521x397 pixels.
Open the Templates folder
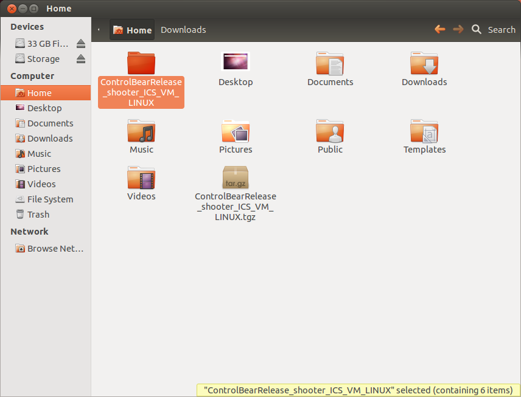click(424, 131)
